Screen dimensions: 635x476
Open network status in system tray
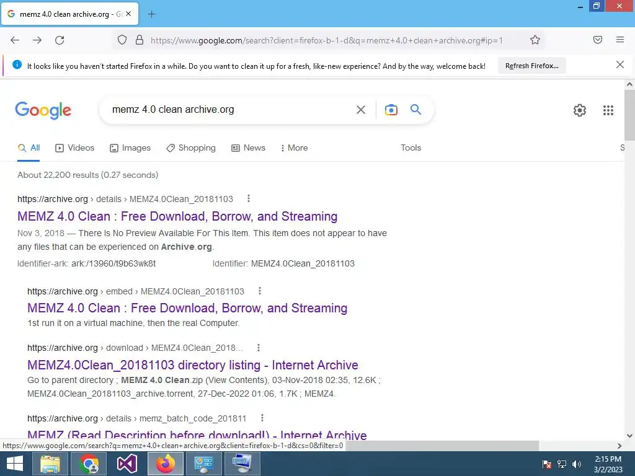coord(562,464)
